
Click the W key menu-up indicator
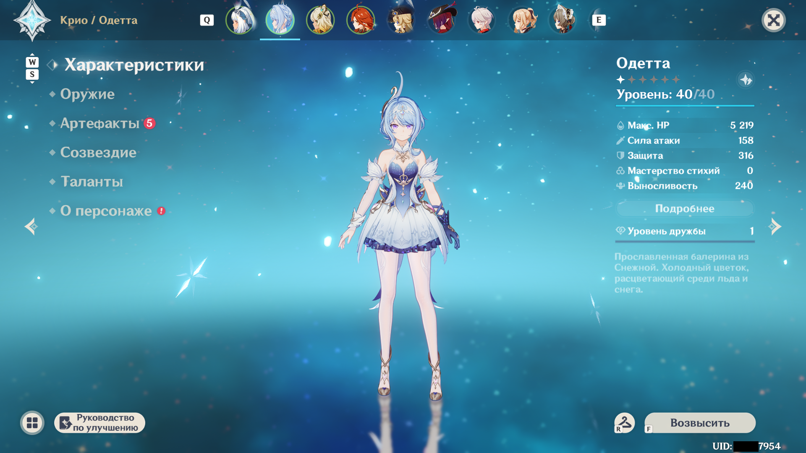click(32, 62)
